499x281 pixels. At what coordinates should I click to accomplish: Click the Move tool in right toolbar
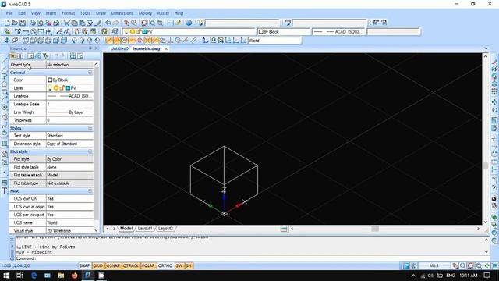(494, 102)
